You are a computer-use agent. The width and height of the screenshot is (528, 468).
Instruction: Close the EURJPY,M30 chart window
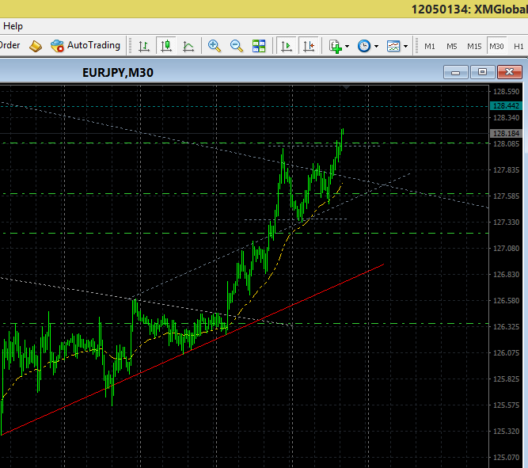click(x=510, y=72)
